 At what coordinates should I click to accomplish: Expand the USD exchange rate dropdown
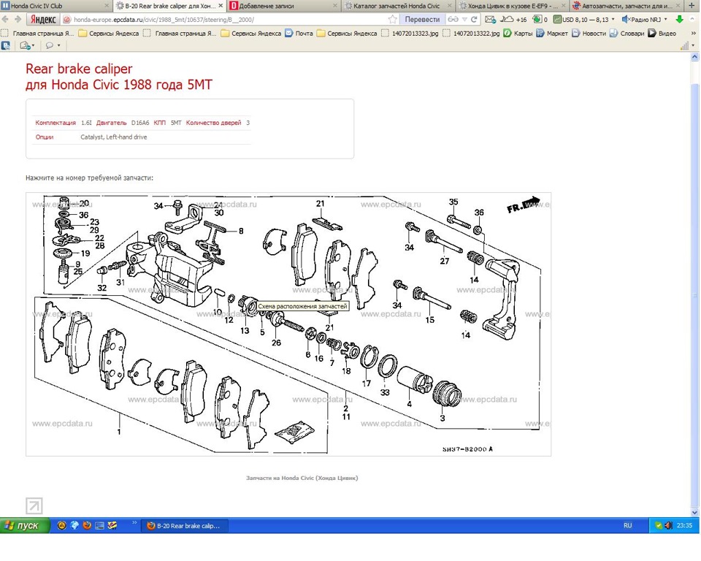613,19
